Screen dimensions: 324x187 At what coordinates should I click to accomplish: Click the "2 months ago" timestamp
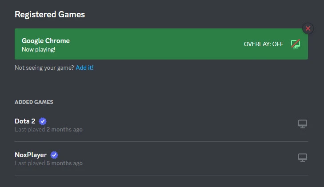[64, 130]
